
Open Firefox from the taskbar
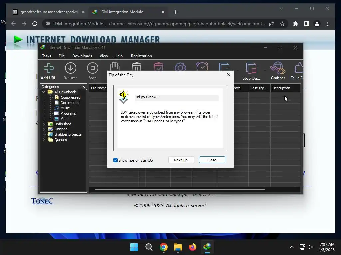pyautogui.click(x=193, y=247)
